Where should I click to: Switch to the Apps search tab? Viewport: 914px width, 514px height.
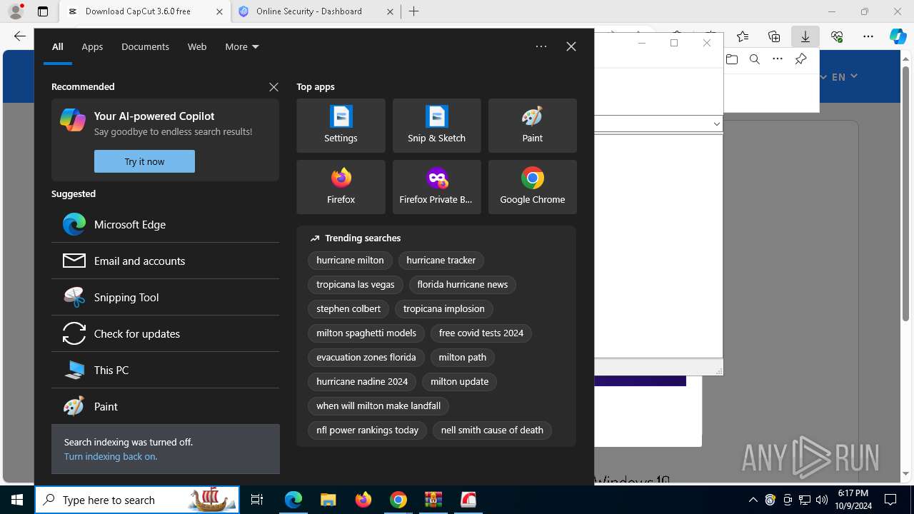point(92,47)
